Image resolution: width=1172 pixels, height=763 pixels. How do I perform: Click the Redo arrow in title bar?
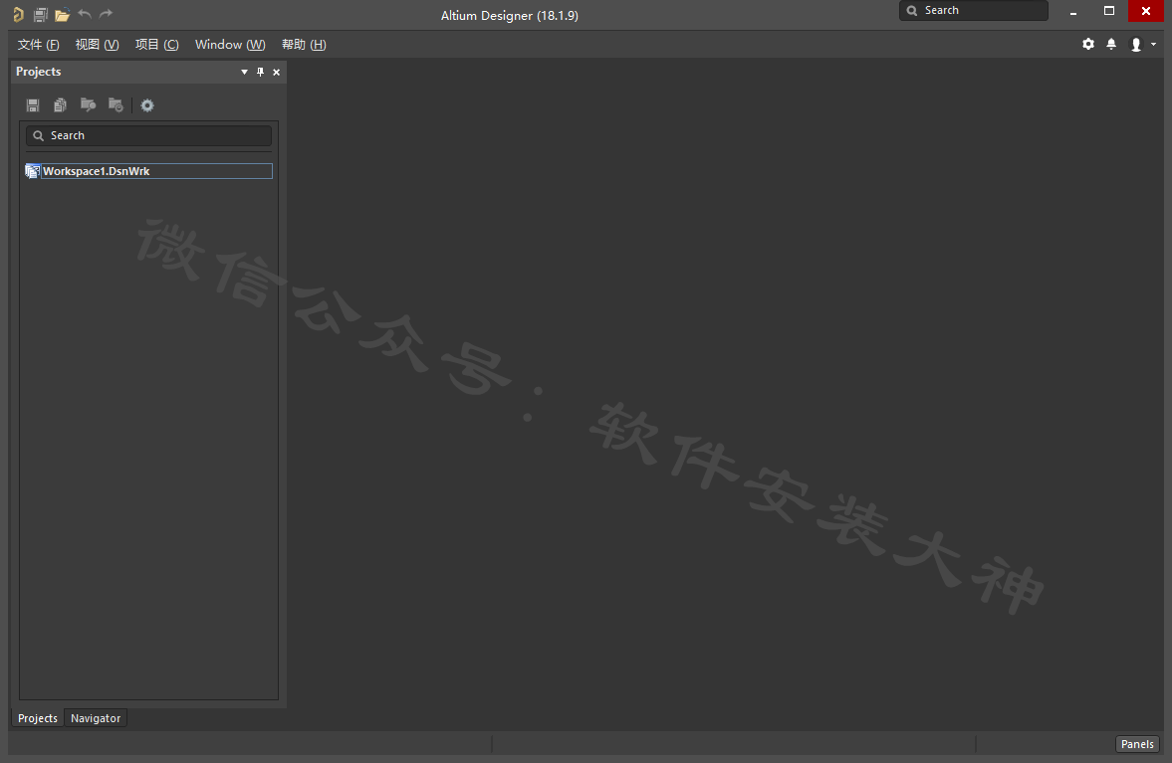(107, 14)
